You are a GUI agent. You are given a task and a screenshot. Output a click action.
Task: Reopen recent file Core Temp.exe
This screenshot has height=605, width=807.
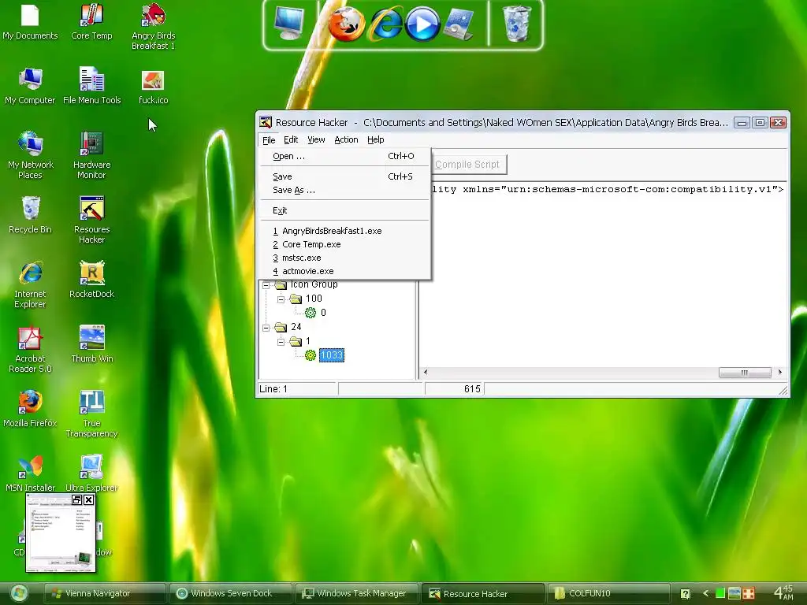point(344,244)
